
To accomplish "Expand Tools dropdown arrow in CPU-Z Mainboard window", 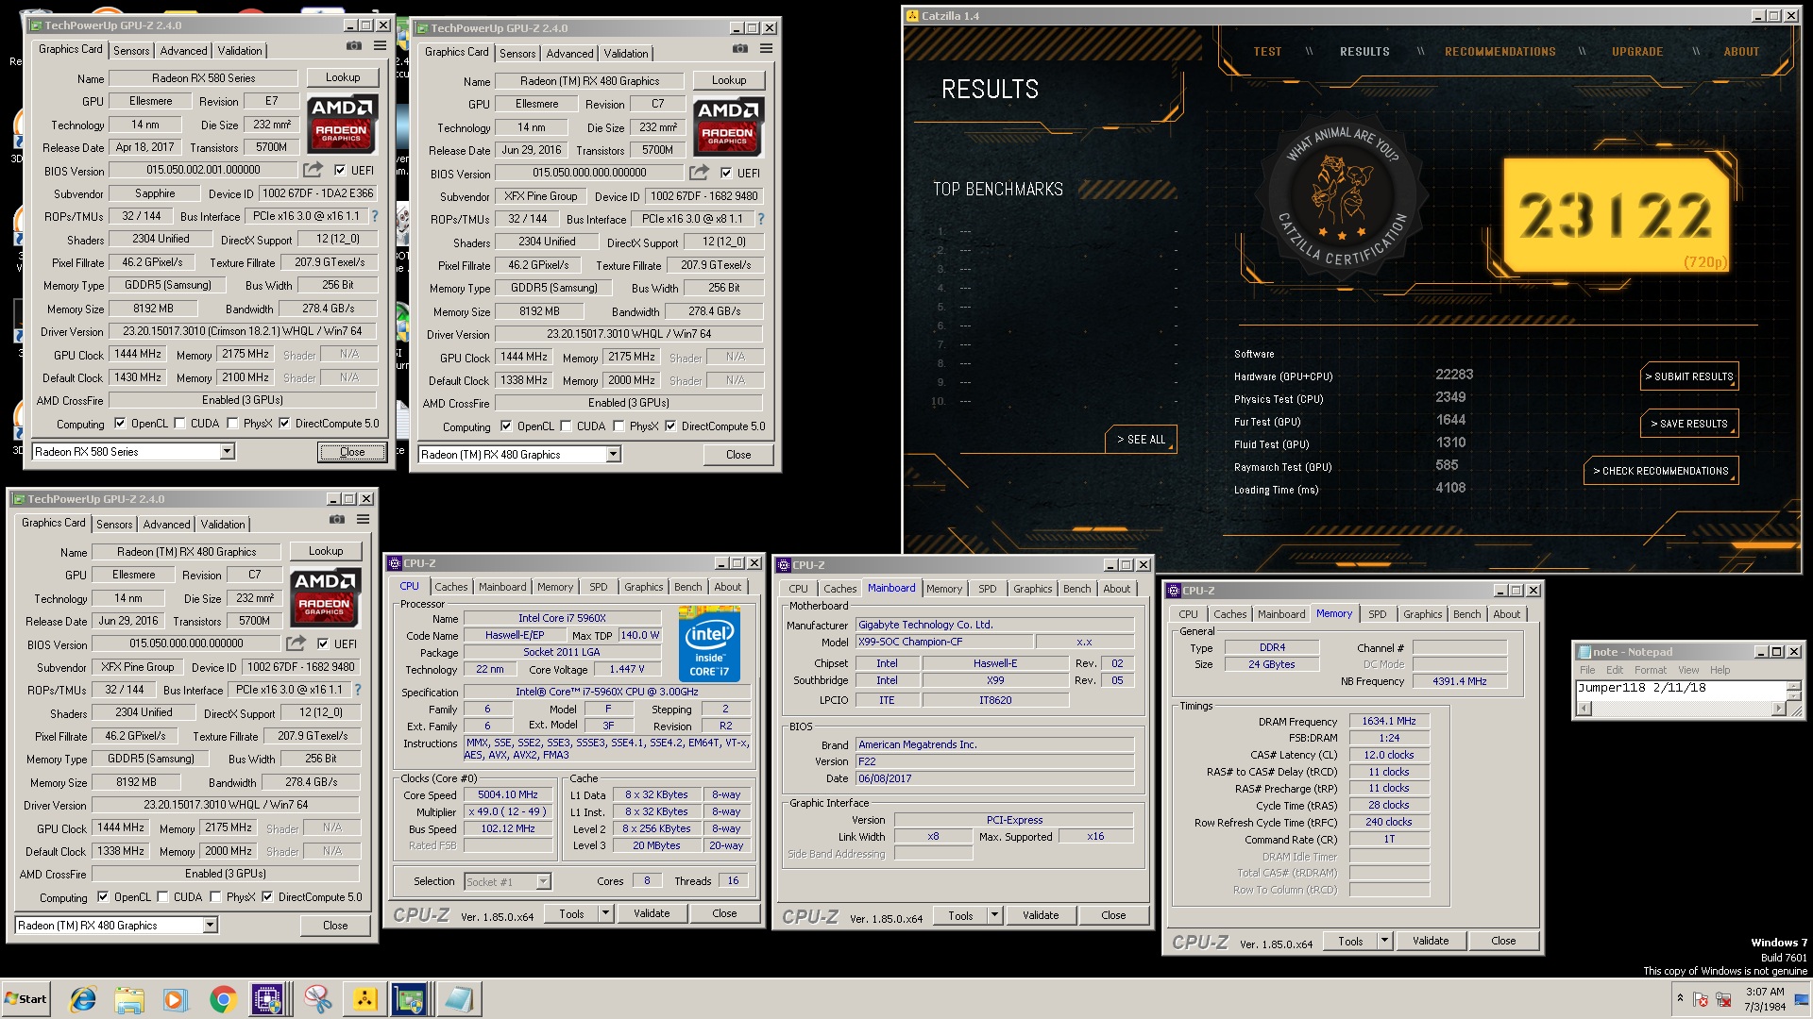I will (x=994, y=915).
